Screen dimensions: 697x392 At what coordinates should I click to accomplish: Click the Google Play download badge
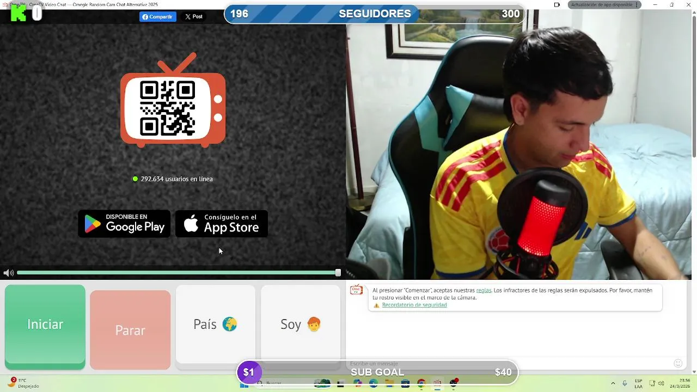124,224
